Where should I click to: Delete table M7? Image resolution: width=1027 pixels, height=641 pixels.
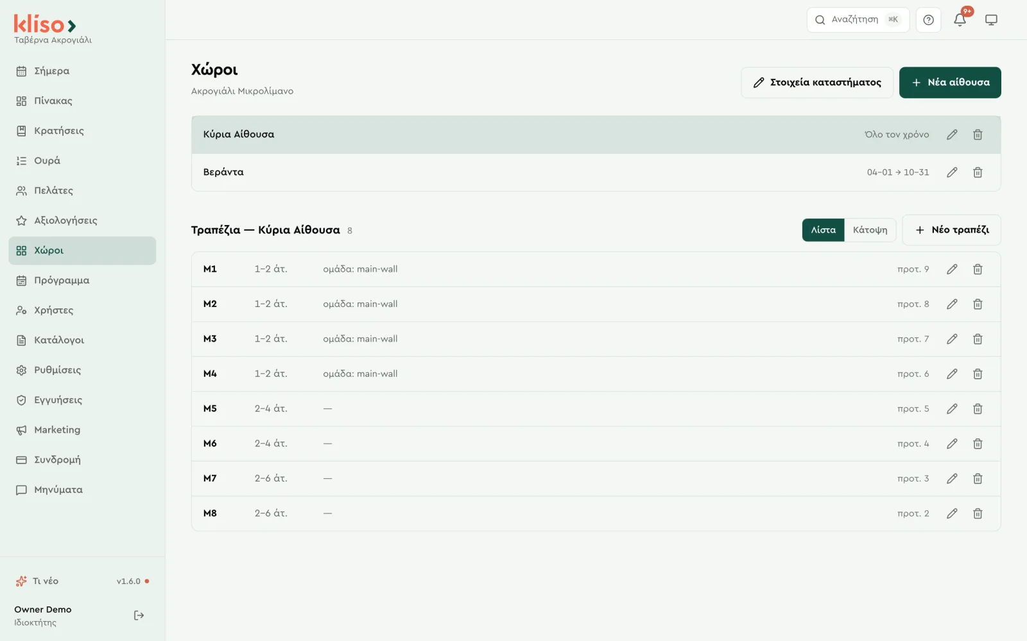978,479
